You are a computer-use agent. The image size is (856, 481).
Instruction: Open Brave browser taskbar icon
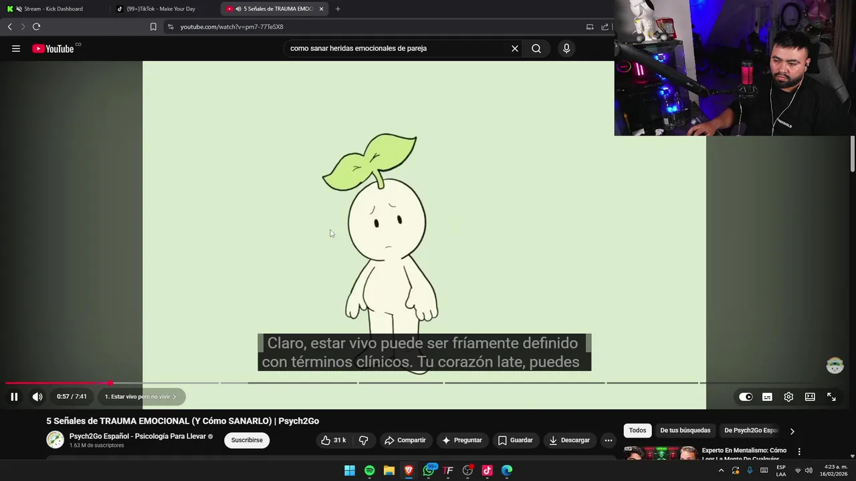click(409, 470)
